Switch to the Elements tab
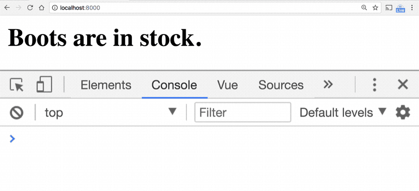419x191 pixels. point(106,85)
